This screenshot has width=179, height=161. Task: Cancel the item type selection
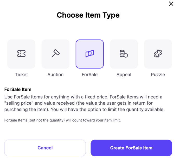coord(45,148)
